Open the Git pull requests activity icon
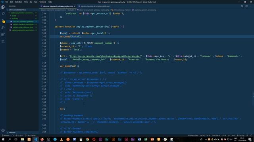This screenshot has height=142, width=254. point(3,41)
